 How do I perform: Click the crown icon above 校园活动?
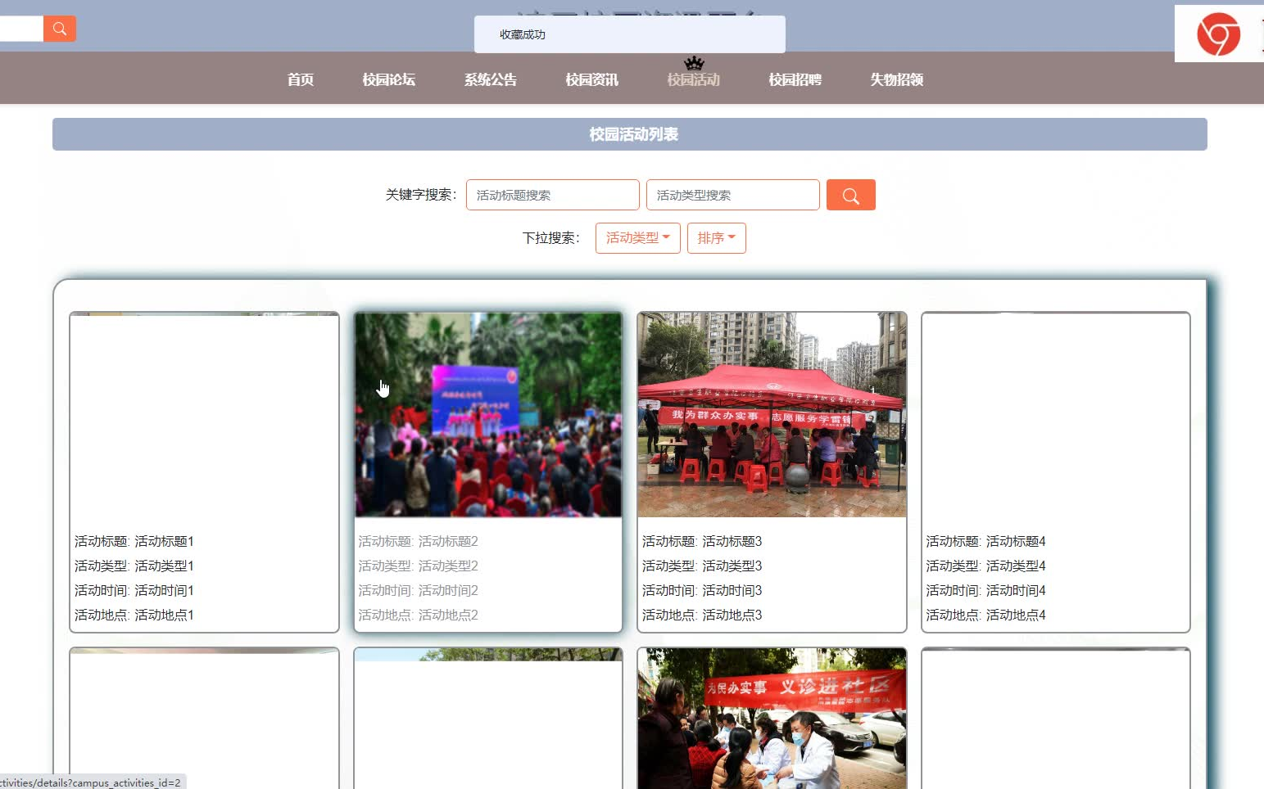[694, 63]
